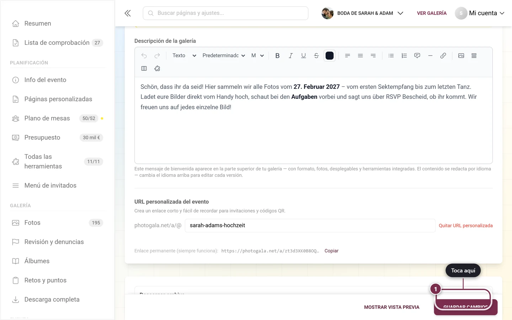The height and width of the screenshot is (320, 512).
Task: Click Quitar URL personalizada
Action: (465, 225)
